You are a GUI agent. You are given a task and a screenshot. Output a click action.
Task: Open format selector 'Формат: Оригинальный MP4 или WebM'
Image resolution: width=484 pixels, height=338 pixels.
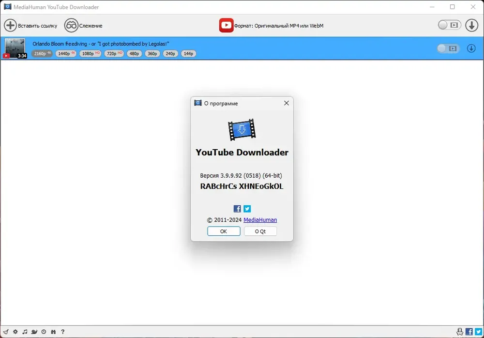point(279,26)
